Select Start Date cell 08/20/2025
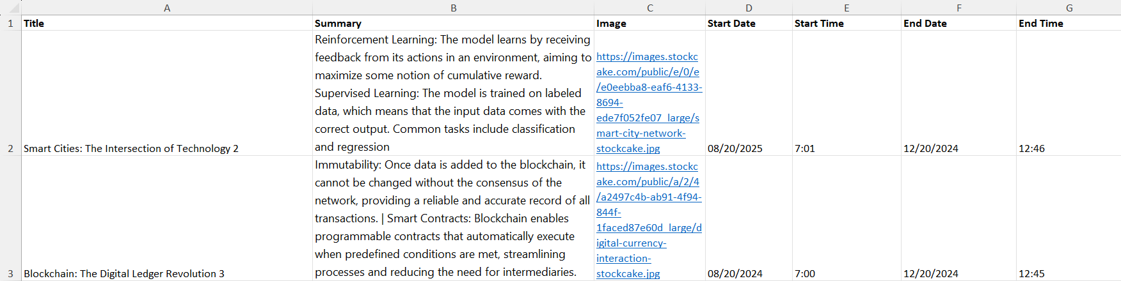1121x281 pixels. click(749, 93)
